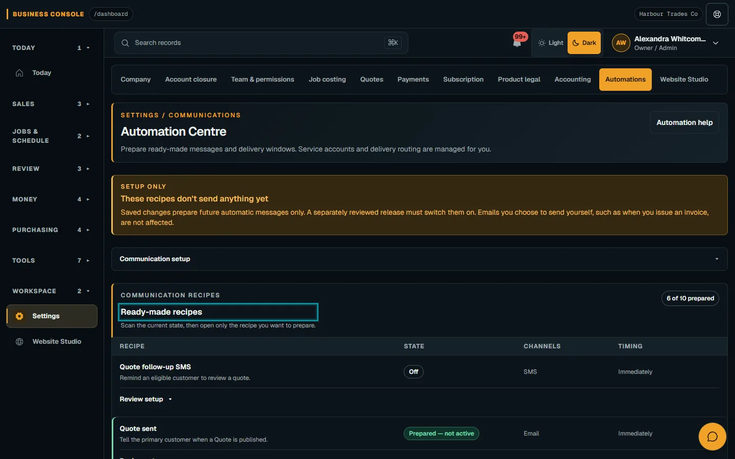Open the chat bubble launcher
This screenshot has height=459, width=735.
click(x=712, y=437)
